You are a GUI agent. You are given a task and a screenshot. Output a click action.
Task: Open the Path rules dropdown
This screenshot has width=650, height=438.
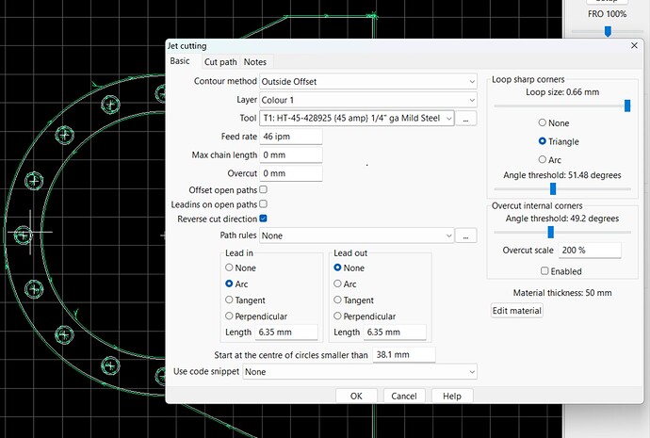pos(357,235)
